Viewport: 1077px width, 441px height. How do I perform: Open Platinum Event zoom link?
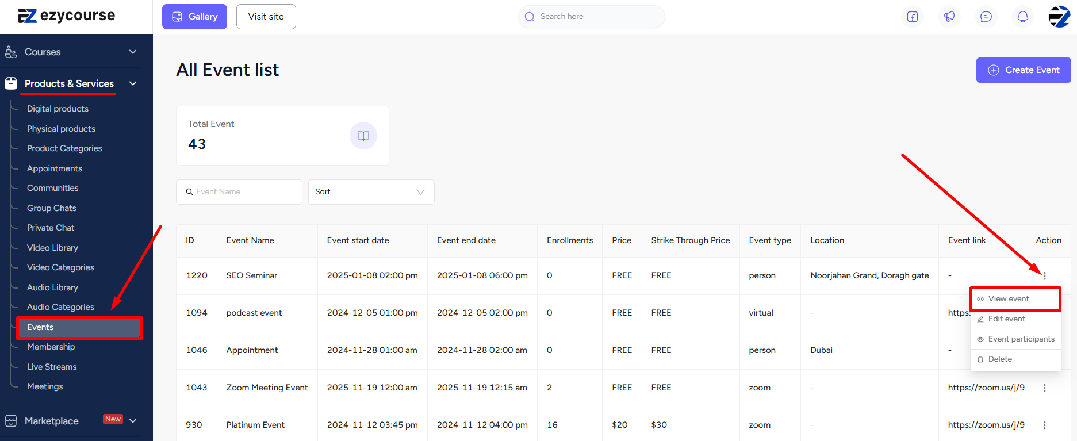tap(986, 425)
